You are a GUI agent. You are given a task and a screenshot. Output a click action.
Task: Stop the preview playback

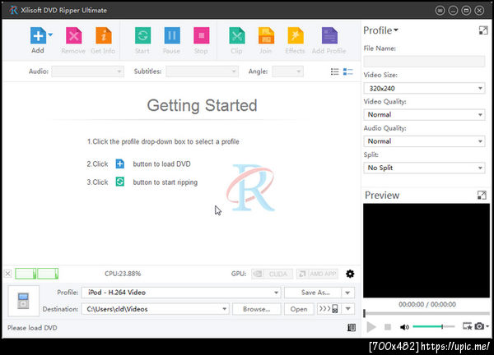point(388,327)
